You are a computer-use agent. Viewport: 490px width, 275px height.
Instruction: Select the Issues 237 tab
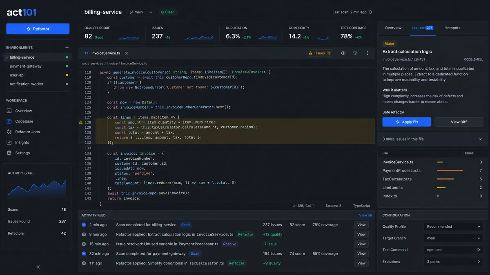click(x=423, y=28)
